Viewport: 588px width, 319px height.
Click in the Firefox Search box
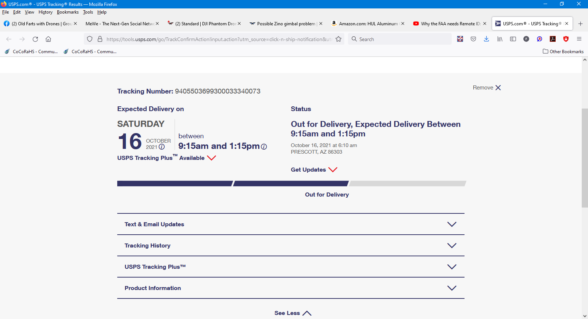[x=400, y=39]
